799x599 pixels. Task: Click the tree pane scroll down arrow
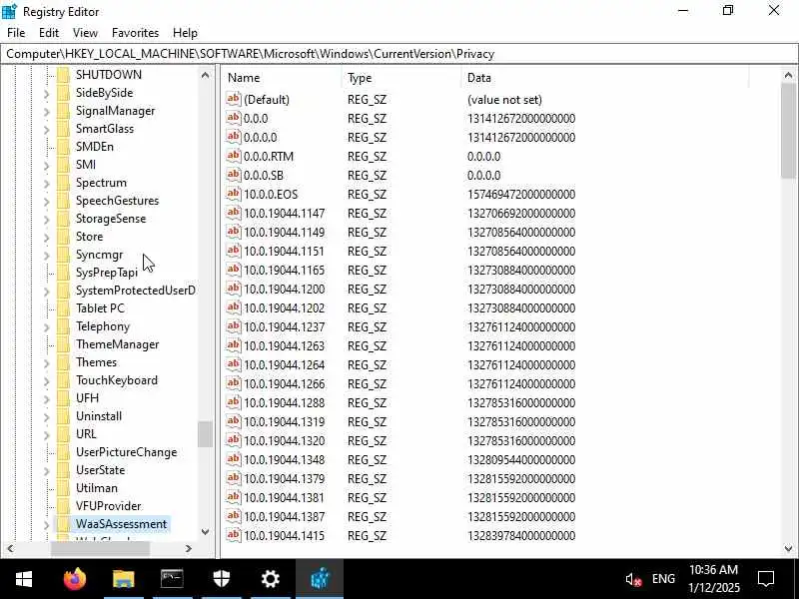pyautogui.click(x=206, y=532)
